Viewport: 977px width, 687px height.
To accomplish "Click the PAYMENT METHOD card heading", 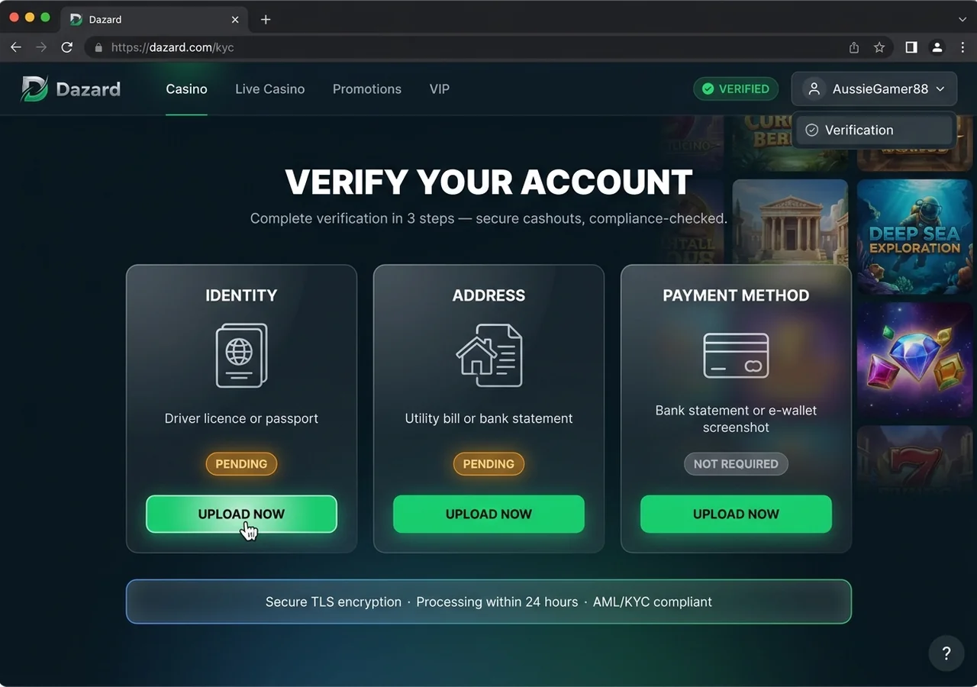I will (736, 295).
